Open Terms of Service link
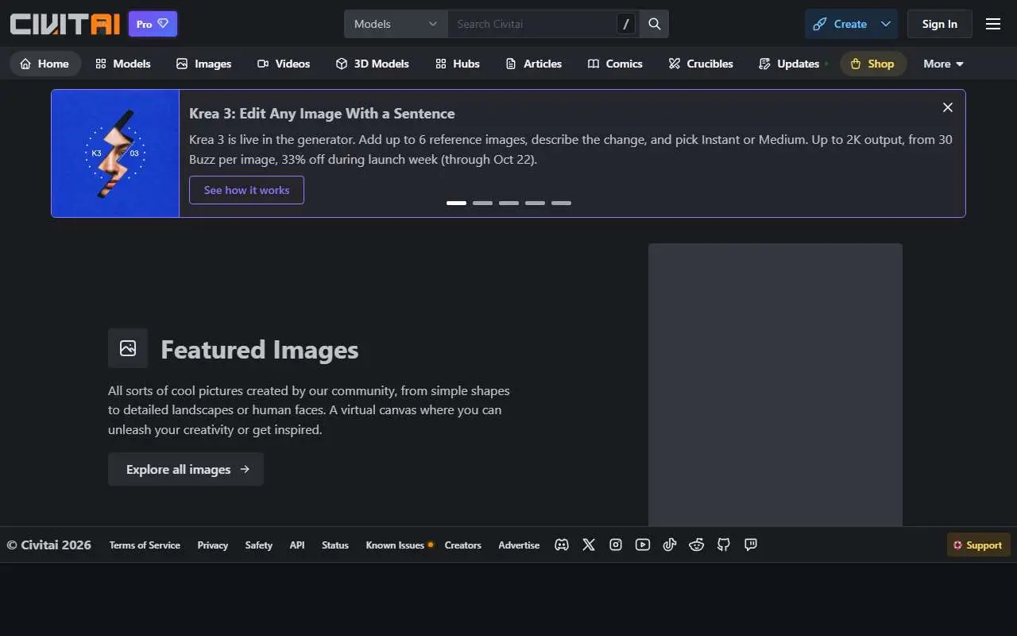Image resolution: width=1017 pixels, height=636 pixels. (x=145, y=545)
